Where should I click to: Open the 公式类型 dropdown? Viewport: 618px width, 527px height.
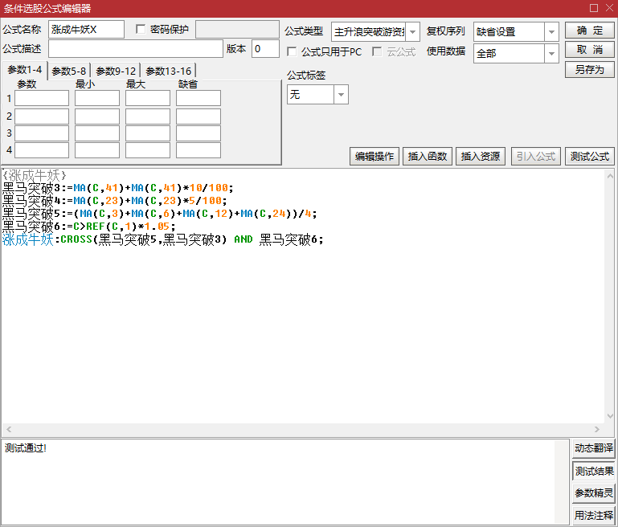pos(412,32)
